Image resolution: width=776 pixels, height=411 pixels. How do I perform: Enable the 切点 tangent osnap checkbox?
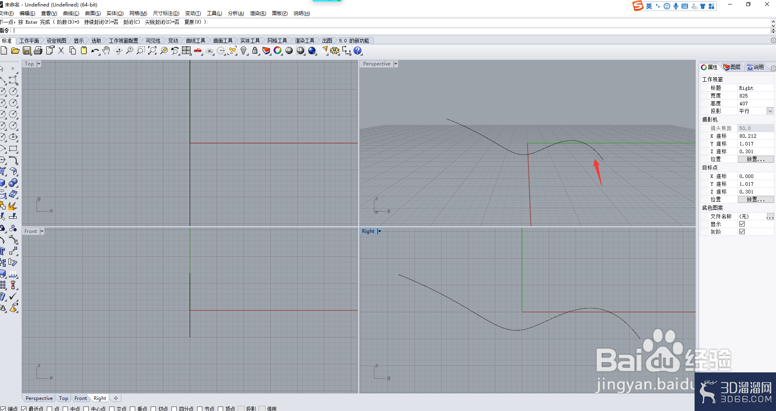(x=153, y=409)
